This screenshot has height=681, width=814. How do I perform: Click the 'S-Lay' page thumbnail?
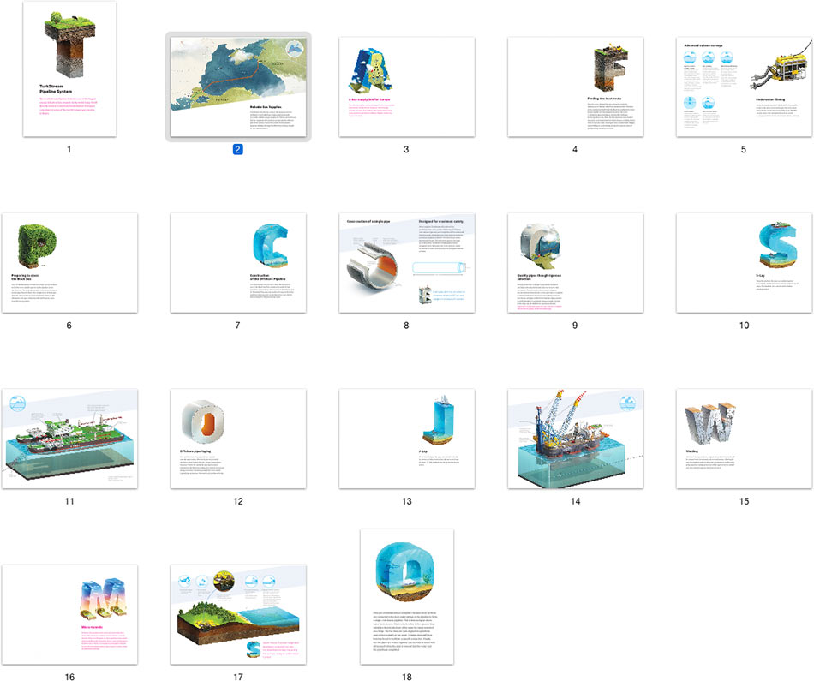coord(743,262)
